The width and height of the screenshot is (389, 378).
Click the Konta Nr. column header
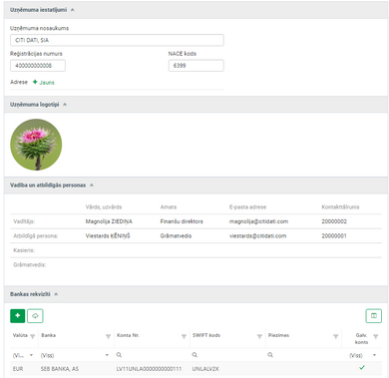tap(128, 335)
